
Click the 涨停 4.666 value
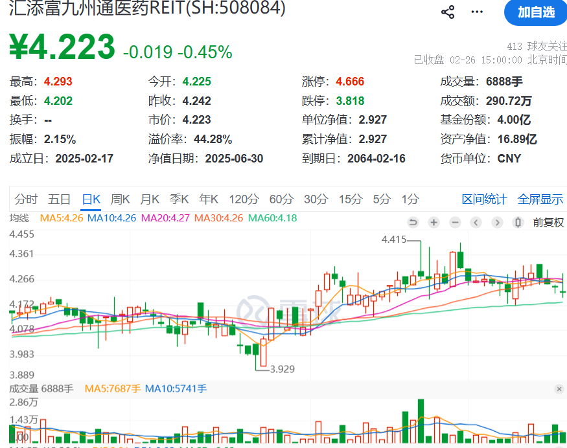[350, 82]
